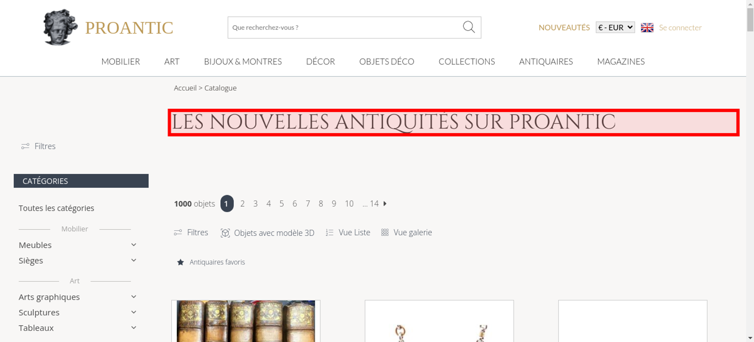The image size is (754, 342).
Task: Expand the Sculptures category
Action: [x=133, y=312]
